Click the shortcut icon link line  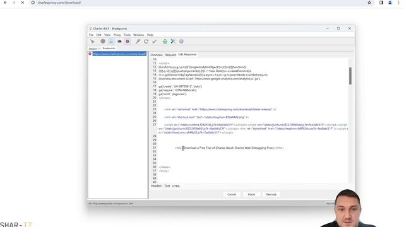[206, 117]
